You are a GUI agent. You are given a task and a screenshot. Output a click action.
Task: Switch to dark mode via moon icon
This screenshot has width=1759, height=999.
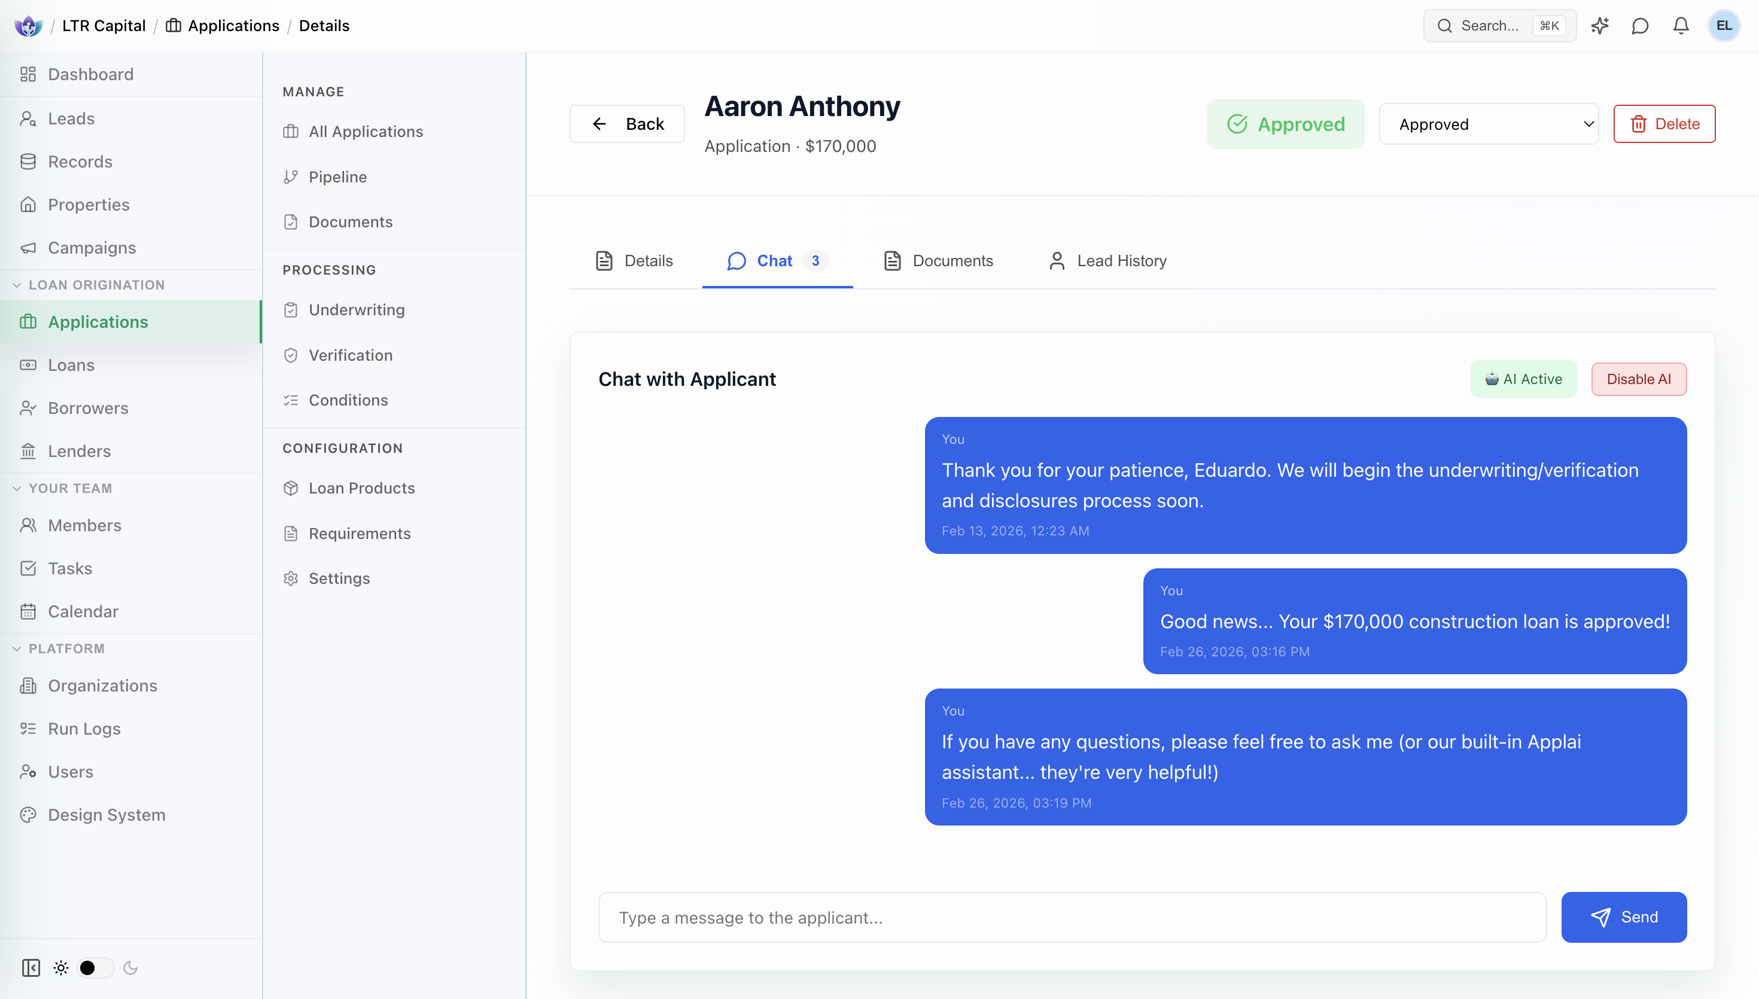[131, 968]
